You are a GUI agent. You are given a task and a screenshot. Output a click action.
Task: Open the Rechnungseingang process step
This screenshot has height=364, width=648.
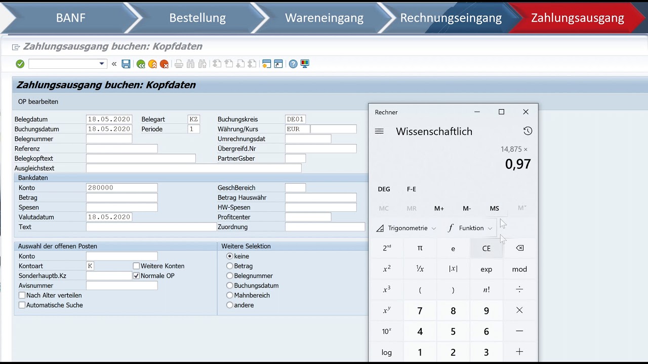451,18
